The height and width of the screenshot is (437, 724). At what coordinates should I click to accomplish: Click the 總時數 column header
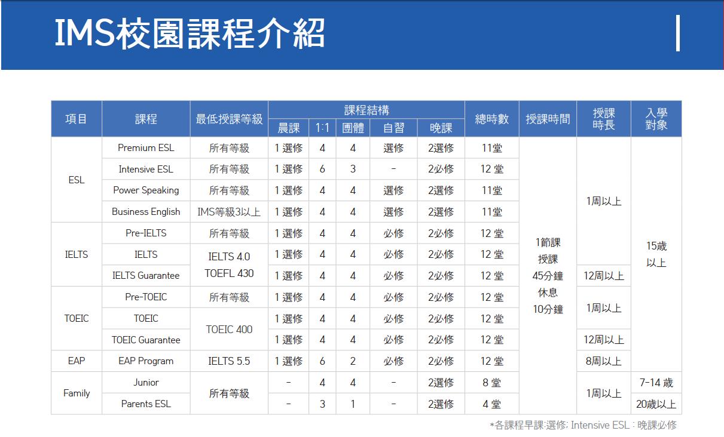coord(491,119)
